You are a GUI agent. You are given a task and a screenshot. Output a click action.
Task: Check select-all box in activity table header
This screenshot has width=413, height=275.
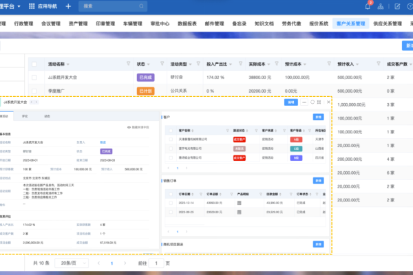pyautogui.click(x=34, y=64)
